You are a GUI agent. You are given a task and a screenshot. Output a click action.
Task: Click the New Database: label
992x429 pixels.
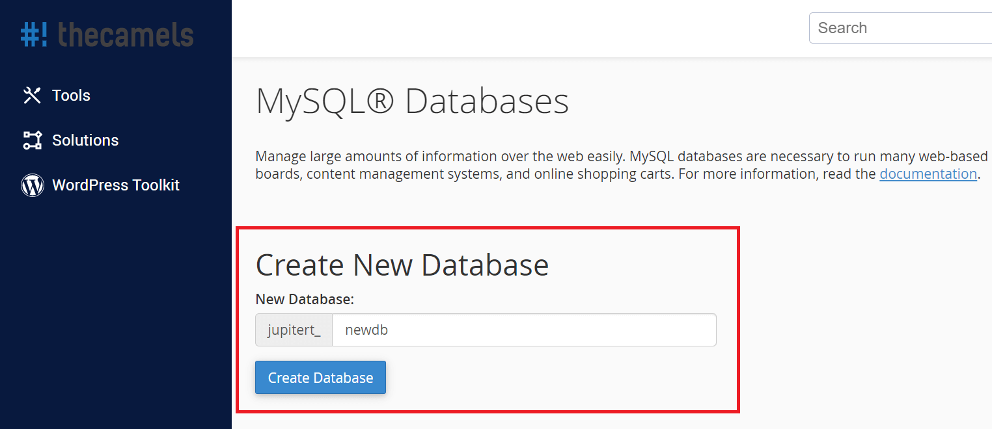[x=305, y=299]
